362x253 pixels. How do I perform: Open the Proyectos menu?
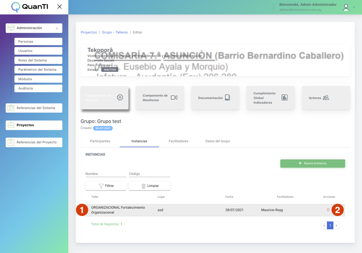(x=34, y=125)
